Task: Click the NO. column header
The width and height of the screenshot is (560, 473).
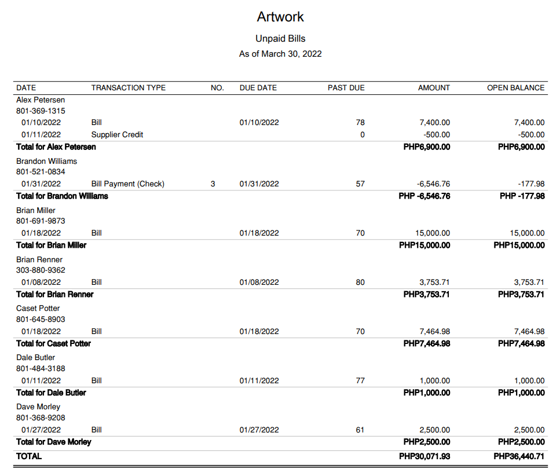Action: pos(217,88)
